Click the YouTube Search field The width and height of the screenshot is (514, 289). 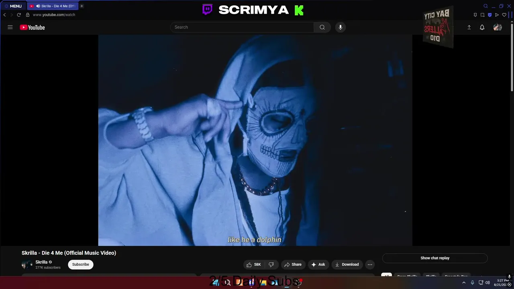coord(242,27)
